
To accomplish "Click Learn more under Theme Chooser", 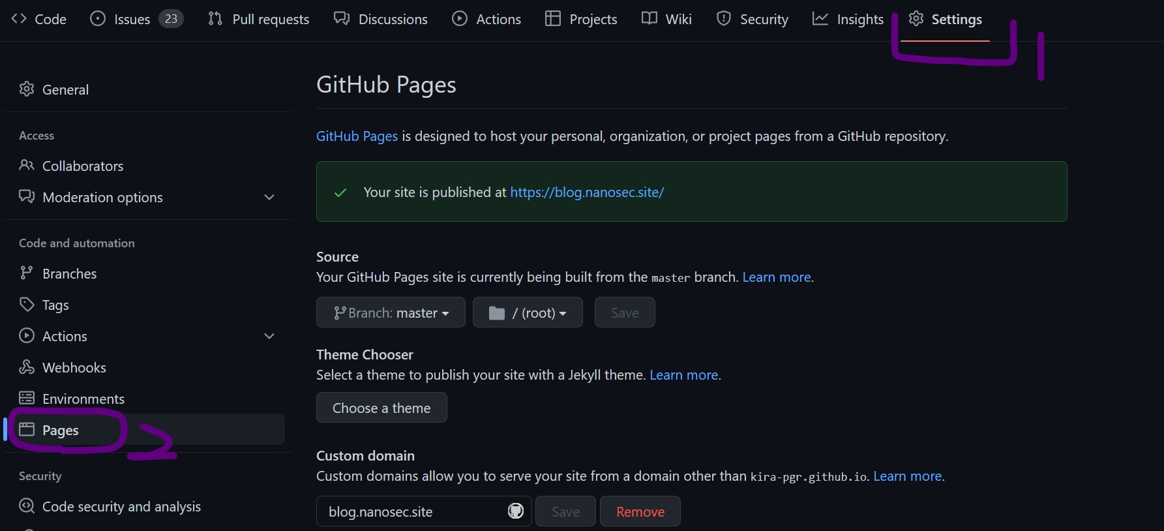I will click(x=684, y=374).
